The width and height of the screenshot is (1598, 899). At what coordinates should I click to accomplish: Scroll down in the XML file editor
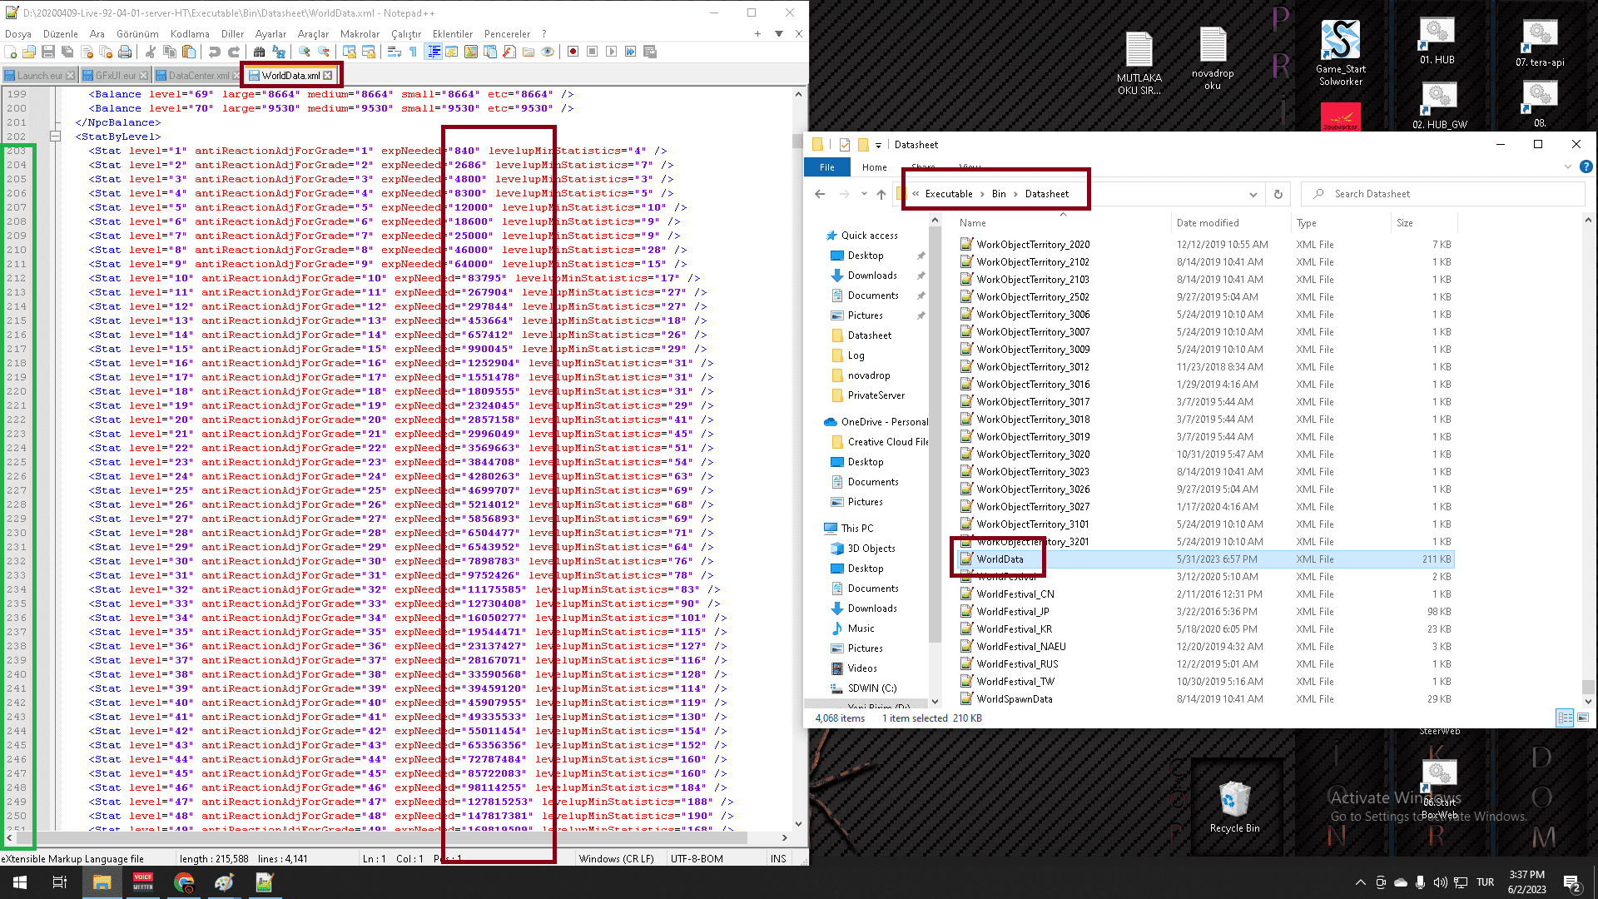[798, 827]
